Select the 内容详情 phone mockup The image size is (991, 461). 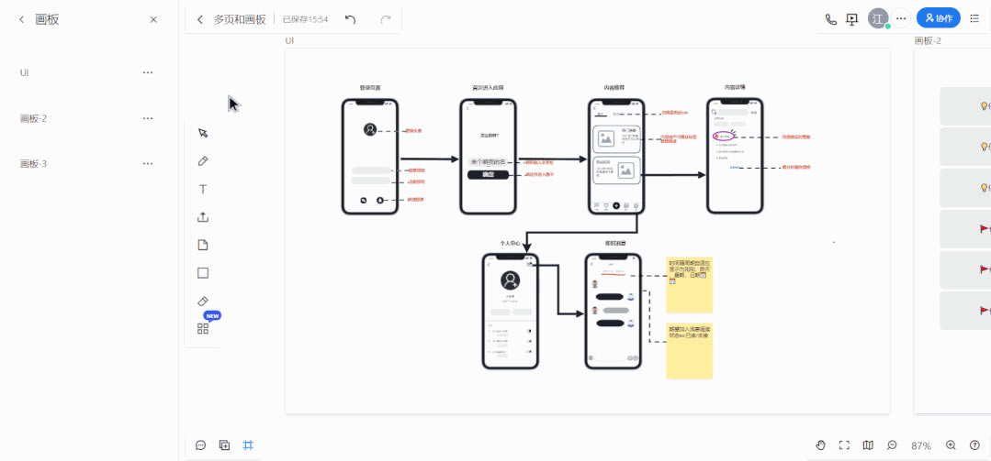[x=735, y=157]
